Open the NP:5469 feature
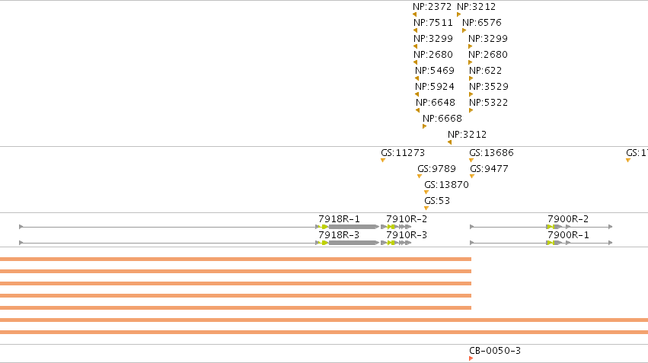This screenshot has height=363, width=648. pos(435,71)
